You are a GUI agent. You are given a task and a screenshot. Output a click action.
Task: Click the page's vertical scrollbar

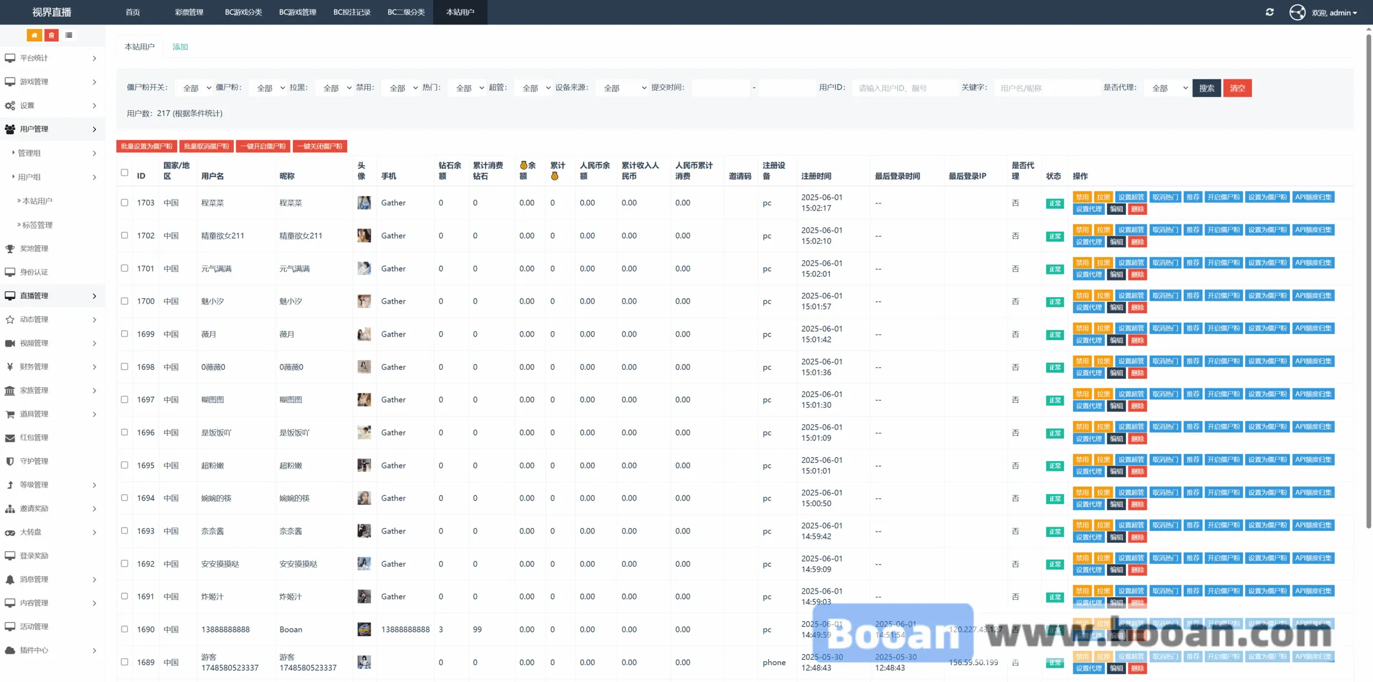pyautogui.click(x=1368, y=280)
